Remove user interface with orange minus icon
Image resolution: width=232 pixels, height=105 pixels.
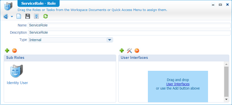click(137, 51)
